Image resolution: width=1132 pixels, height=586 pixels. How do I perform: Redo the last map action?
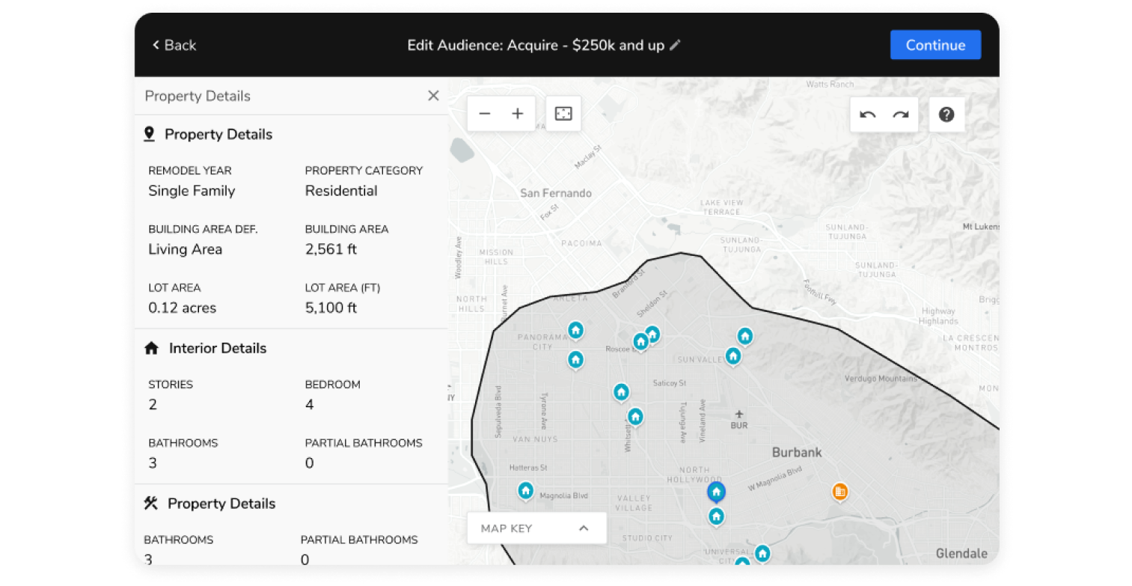(901, 115)
